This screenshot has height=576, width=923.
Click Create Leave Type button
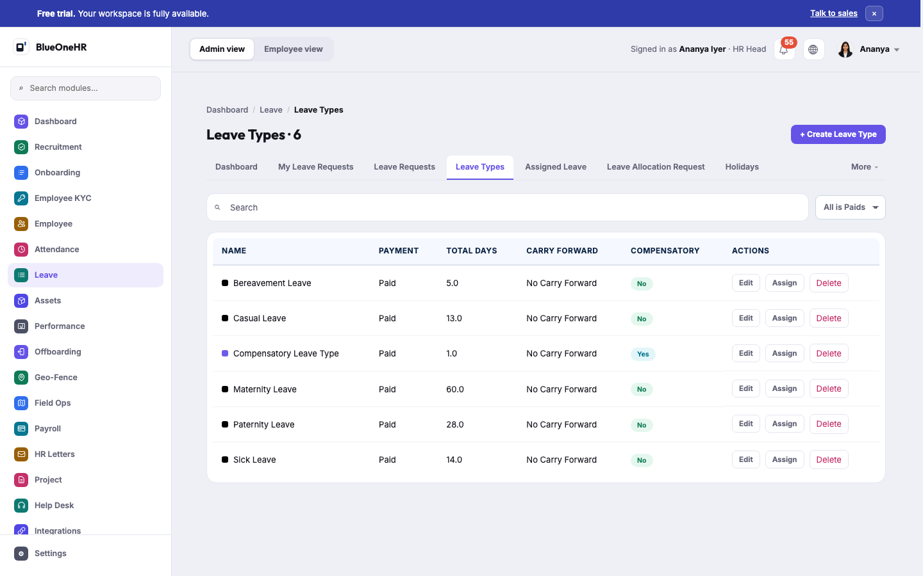click(838, 134)
